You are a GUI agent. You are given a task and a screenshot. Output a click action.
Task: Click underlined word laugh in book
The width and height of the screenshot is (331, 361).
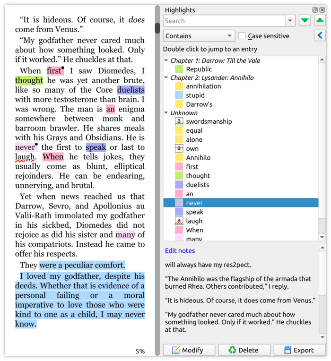click(x=25, y=157)
